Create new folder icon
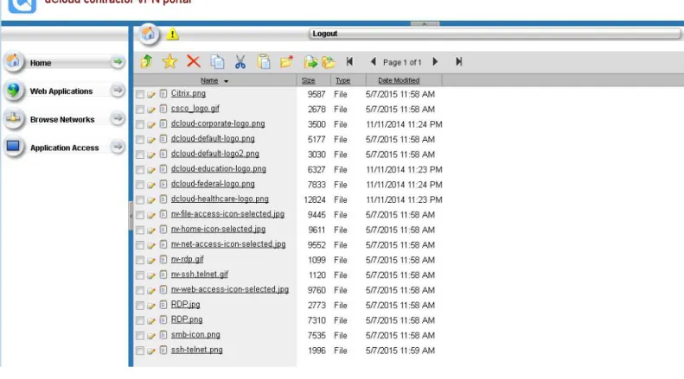 286,62
